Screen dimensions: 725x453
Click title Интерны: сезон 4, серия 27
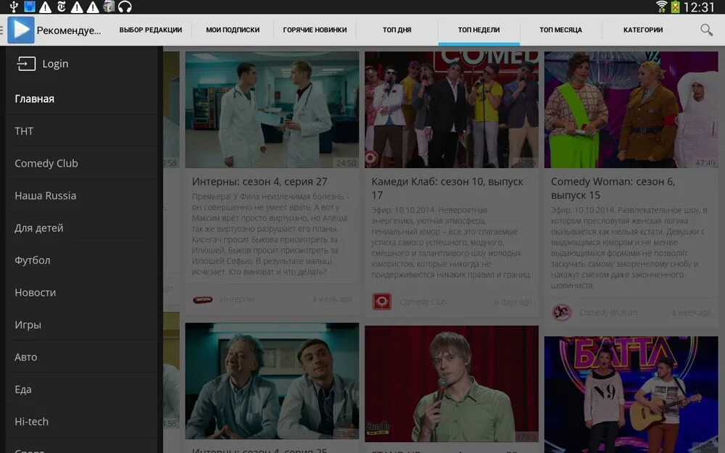(x=260, y=182)
